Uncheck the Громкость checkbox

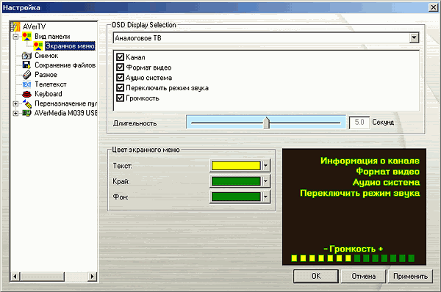(120, 98)
